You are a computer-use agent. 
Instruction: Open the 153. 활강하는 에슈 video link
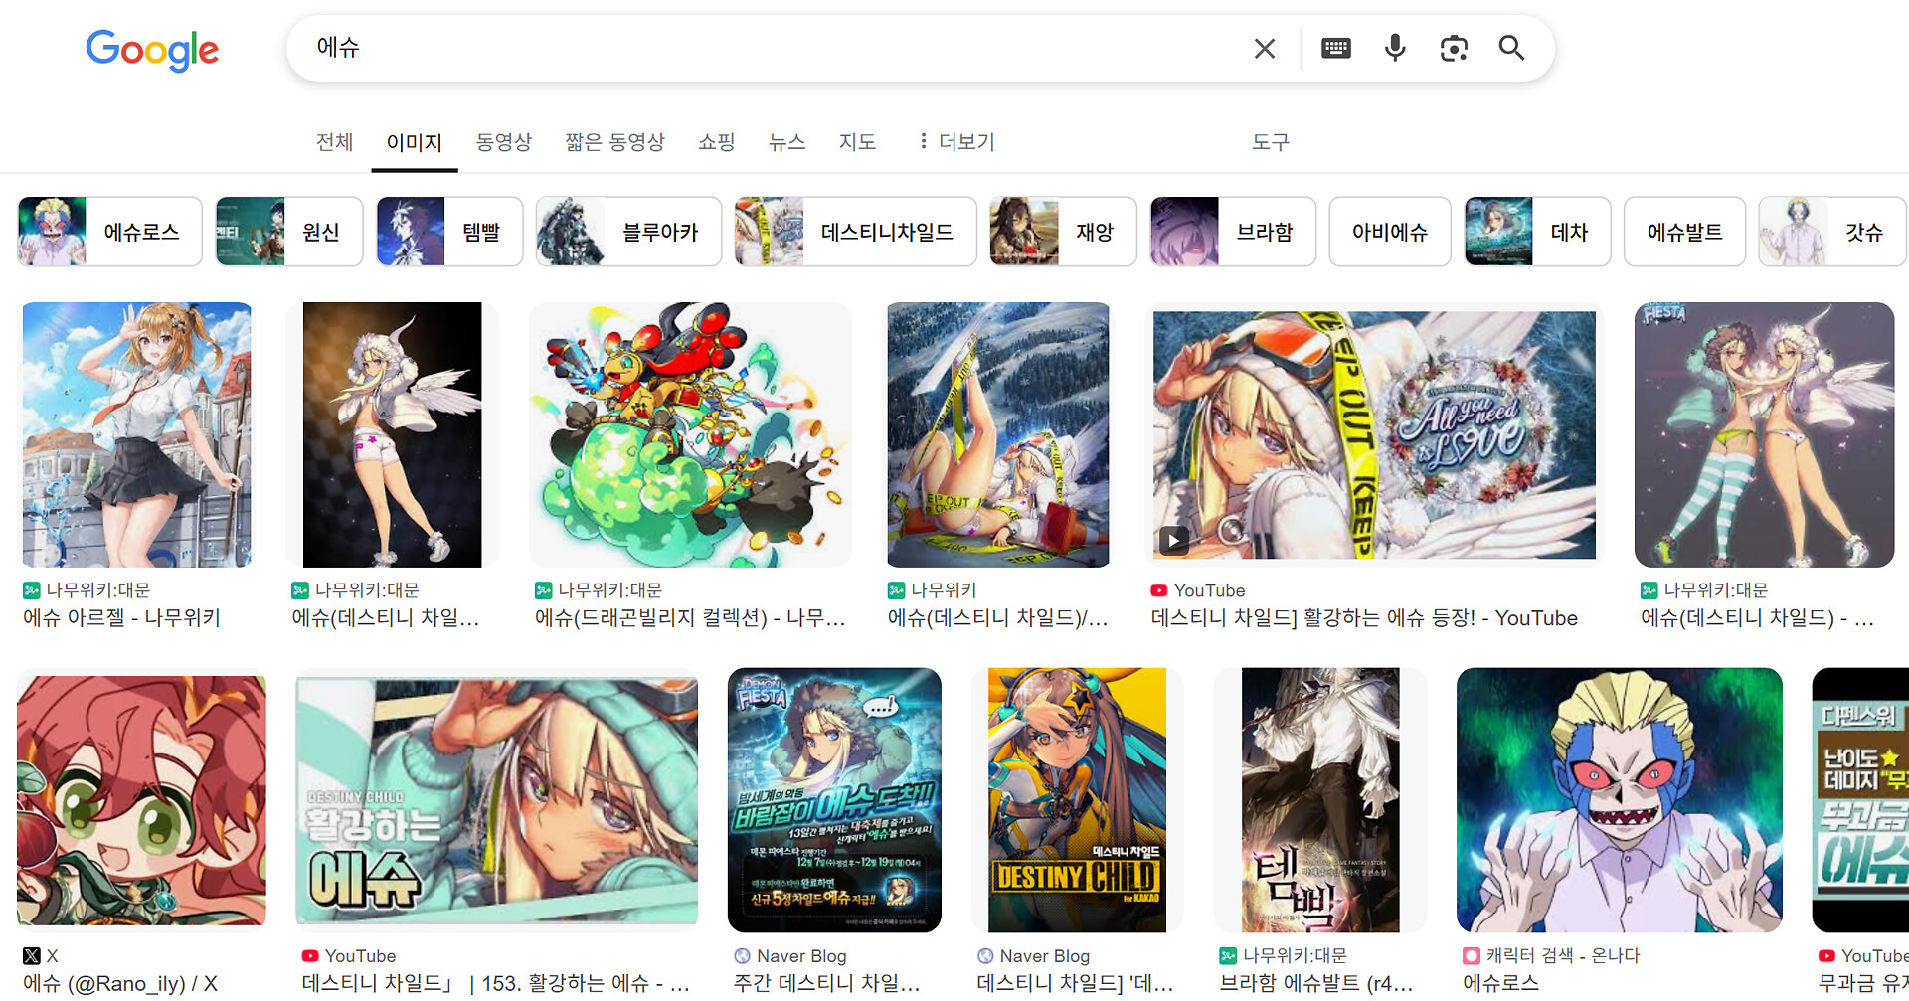point(495,983)
